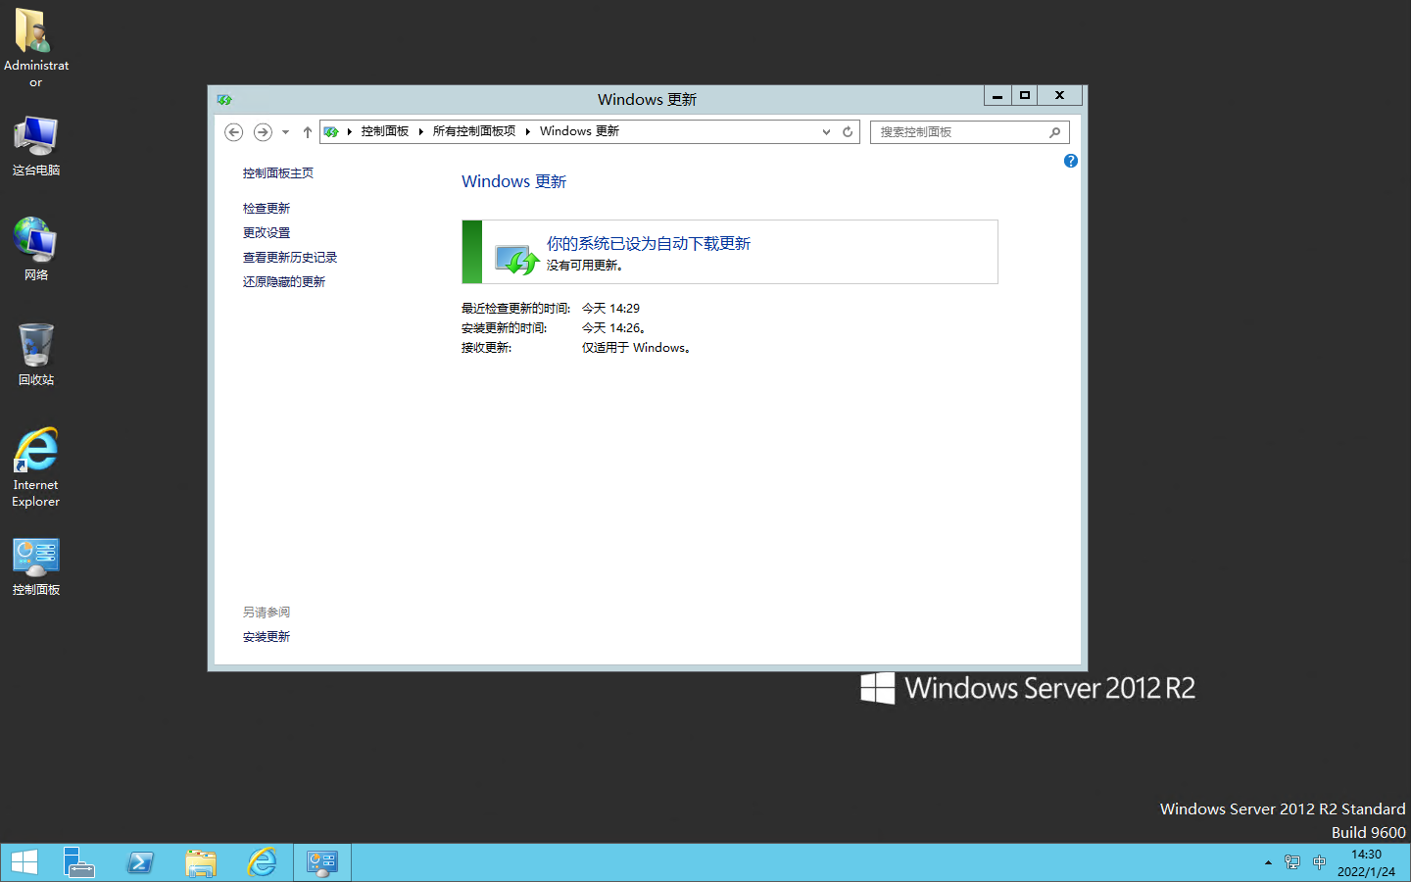Open File Explorer from taskbar
The image size is (1411, 882).
[201, 862]
